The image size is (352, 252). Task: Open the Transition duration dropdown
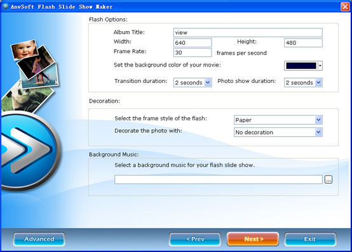point(193,82)
